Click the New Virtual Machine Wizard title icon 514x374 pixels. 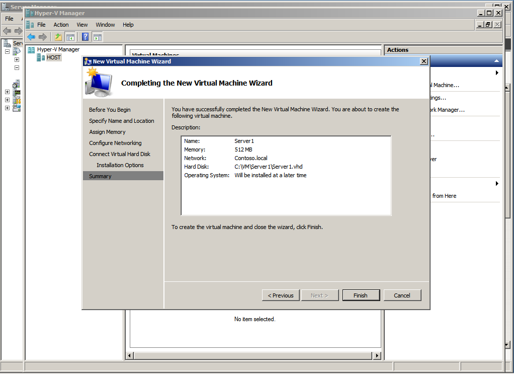pyautogui.click(x=88, y=61)
